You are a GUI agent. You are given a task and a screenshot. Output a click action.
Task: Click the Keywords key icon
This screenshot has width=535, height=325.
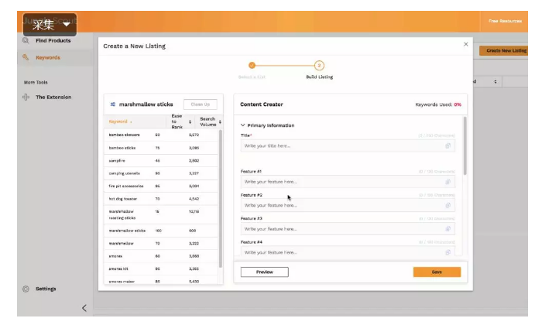(x=26, y=57)
